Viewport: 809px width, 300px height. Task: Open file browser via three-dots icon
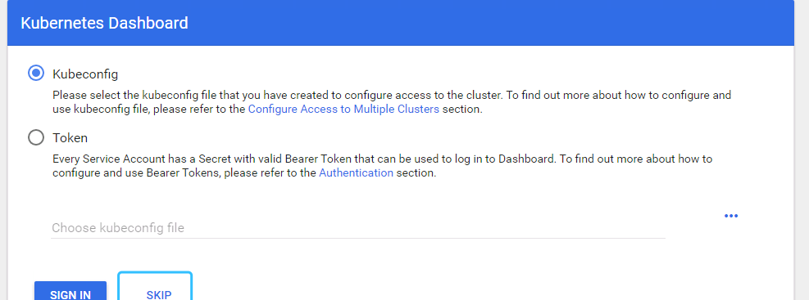click(730, 216)
